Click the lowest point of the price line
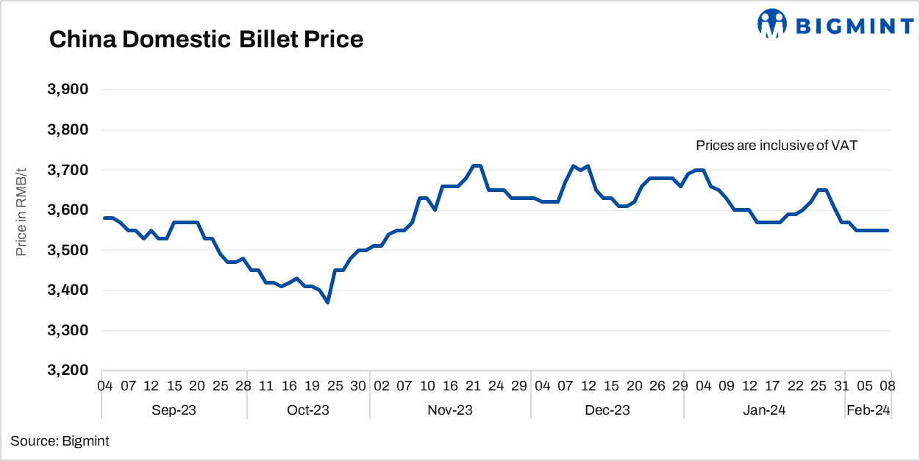 327,302
